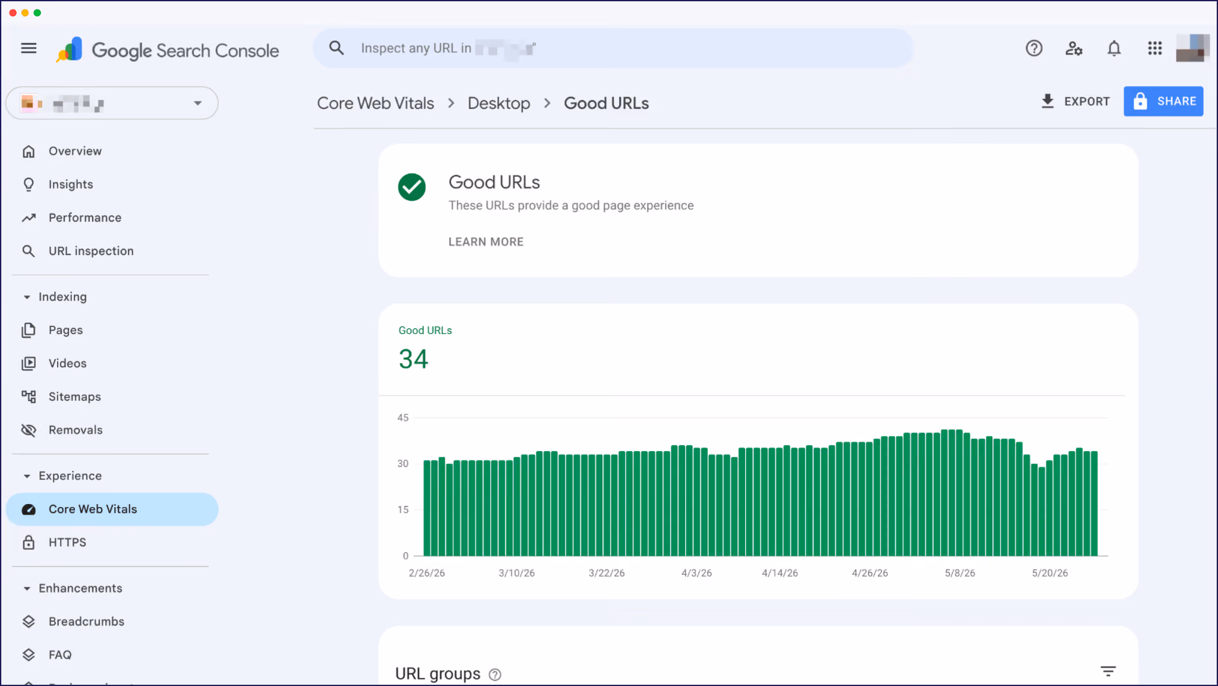This screenshot has height=686, width=1218.
Task: Click the Sitemaps tree icon
Action: tap(29, 397)
